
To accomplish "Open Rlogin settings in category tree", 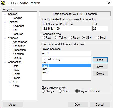I will [17, 78].
